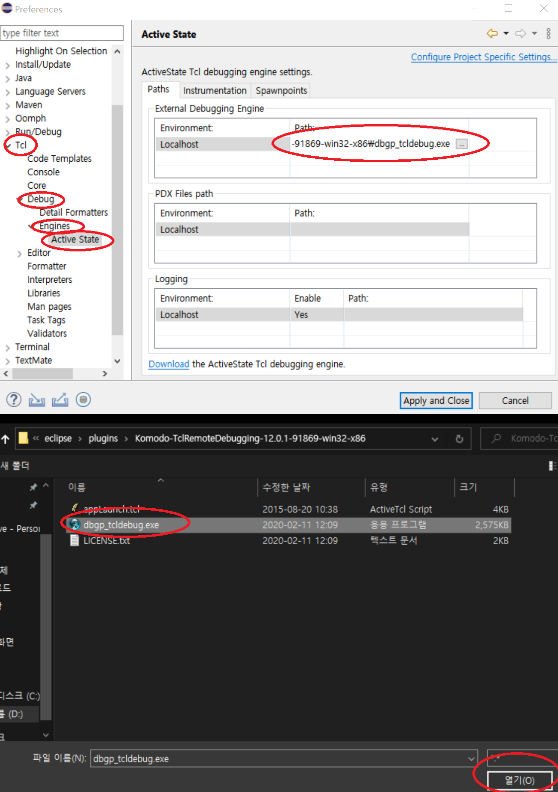Sort files by 유형 column header
This screenshot has width=558, height=792.
coord(379,487)
